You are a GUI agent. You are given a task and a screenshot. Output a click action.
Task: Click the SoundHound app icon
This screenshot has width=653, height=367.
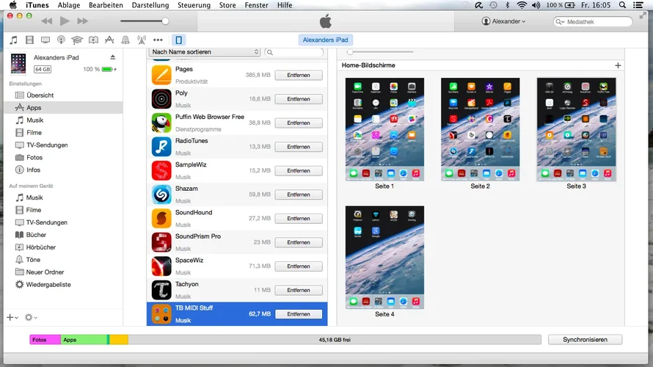(x=161, y=218)
